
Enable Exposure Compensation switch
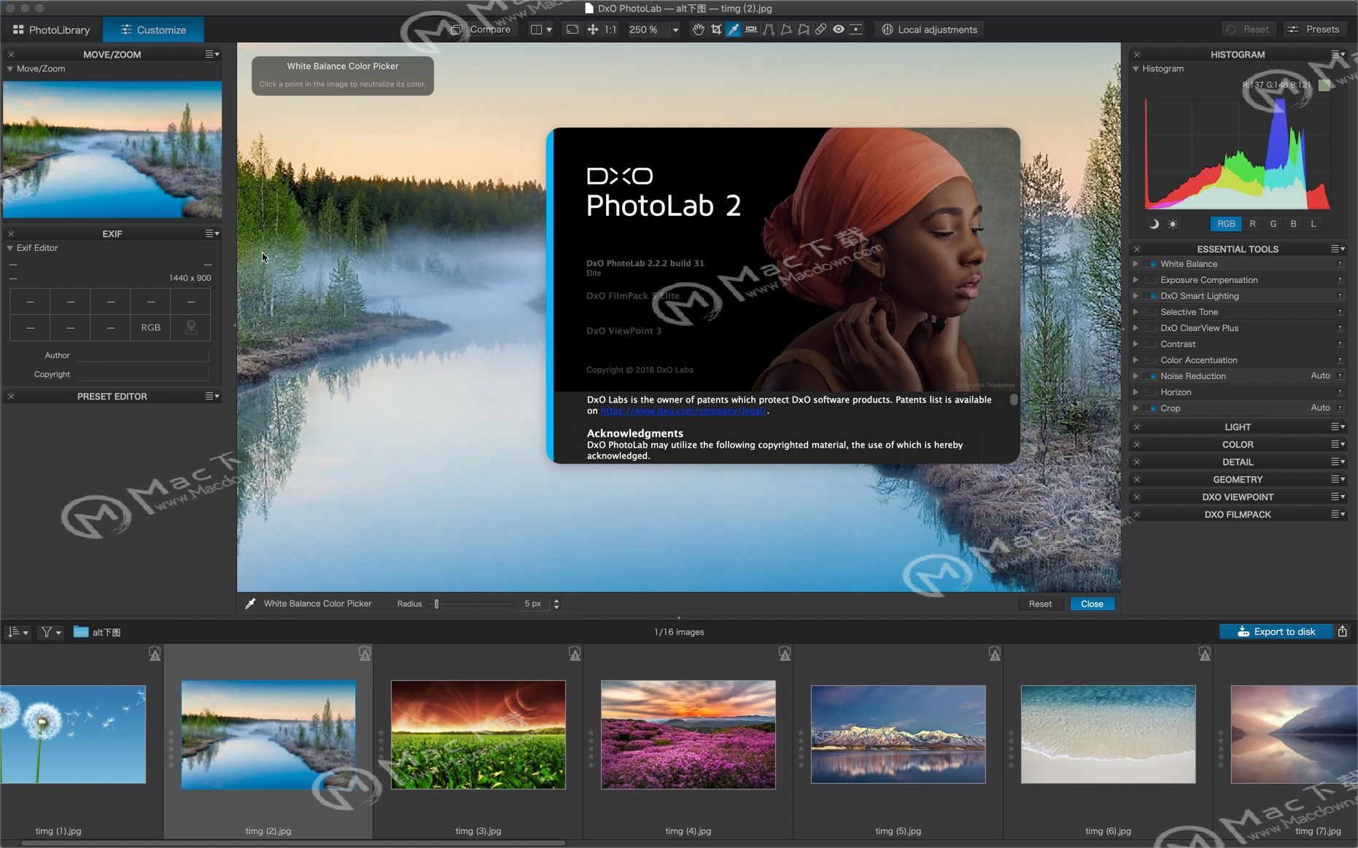pos(1152,280)
